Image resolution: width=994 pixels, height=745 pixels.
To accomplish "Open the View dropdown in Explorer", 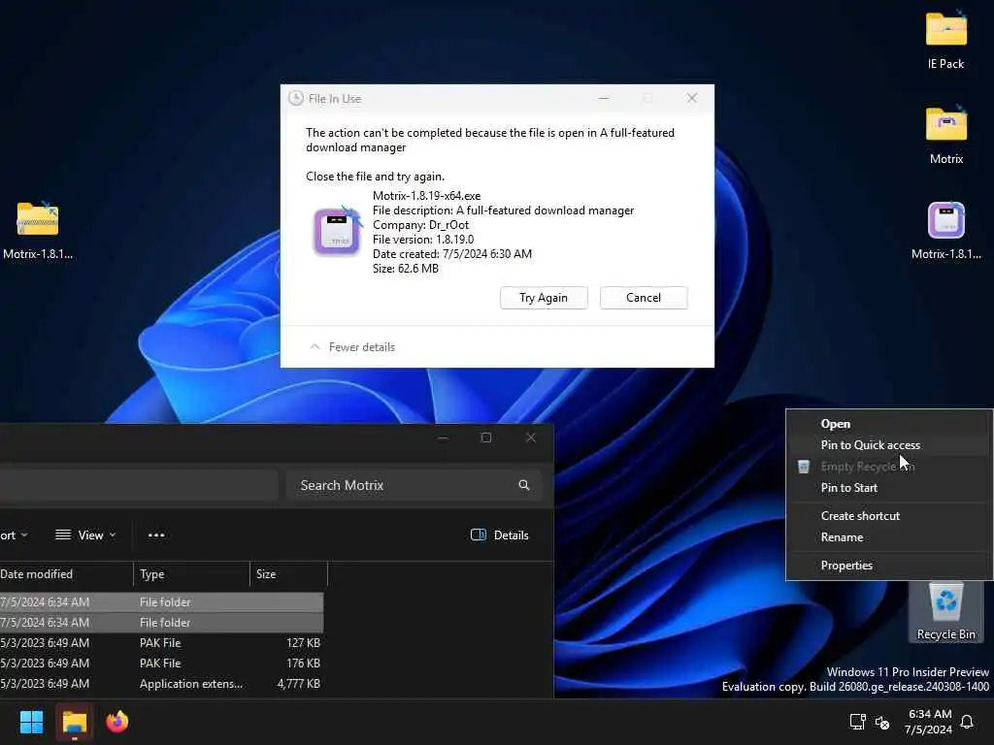I will (86, 535).
